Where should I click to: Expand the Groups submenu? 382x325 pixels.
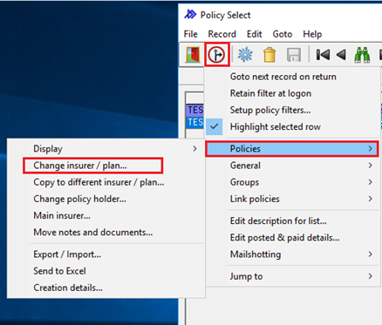click(x=293, y=182)
